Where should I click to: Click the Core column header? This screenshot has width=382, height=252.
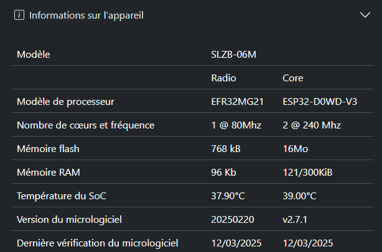[x=293, y=78]
